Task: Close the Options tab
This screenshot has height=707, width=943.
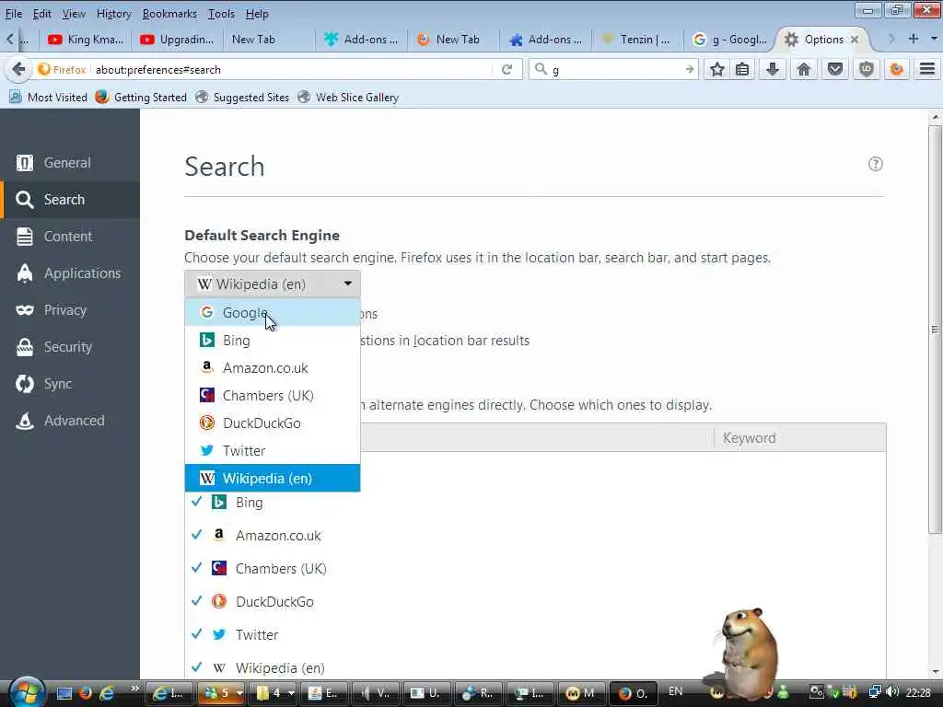Action: click(x=855, y=39)
